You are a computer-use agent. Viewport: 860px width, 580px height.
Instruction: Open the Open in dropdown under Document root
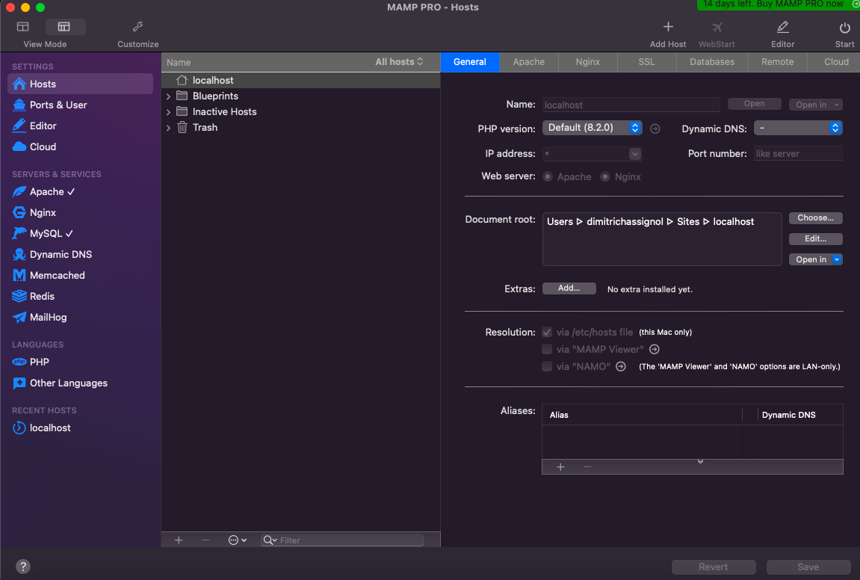(x=816, y=259)
